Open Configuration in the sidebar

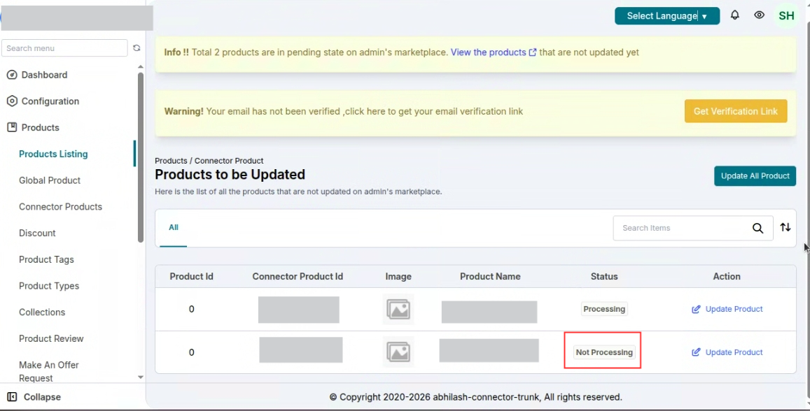(50, 101)
